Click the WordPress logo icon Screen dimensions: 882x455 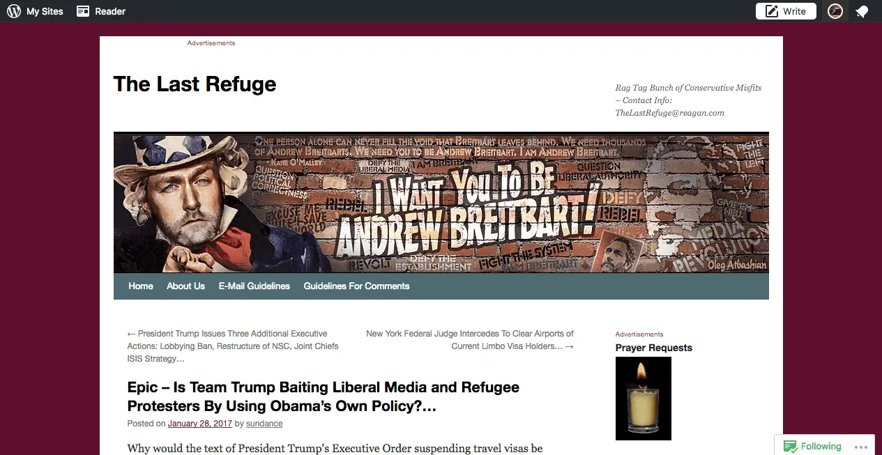point(14,11)
